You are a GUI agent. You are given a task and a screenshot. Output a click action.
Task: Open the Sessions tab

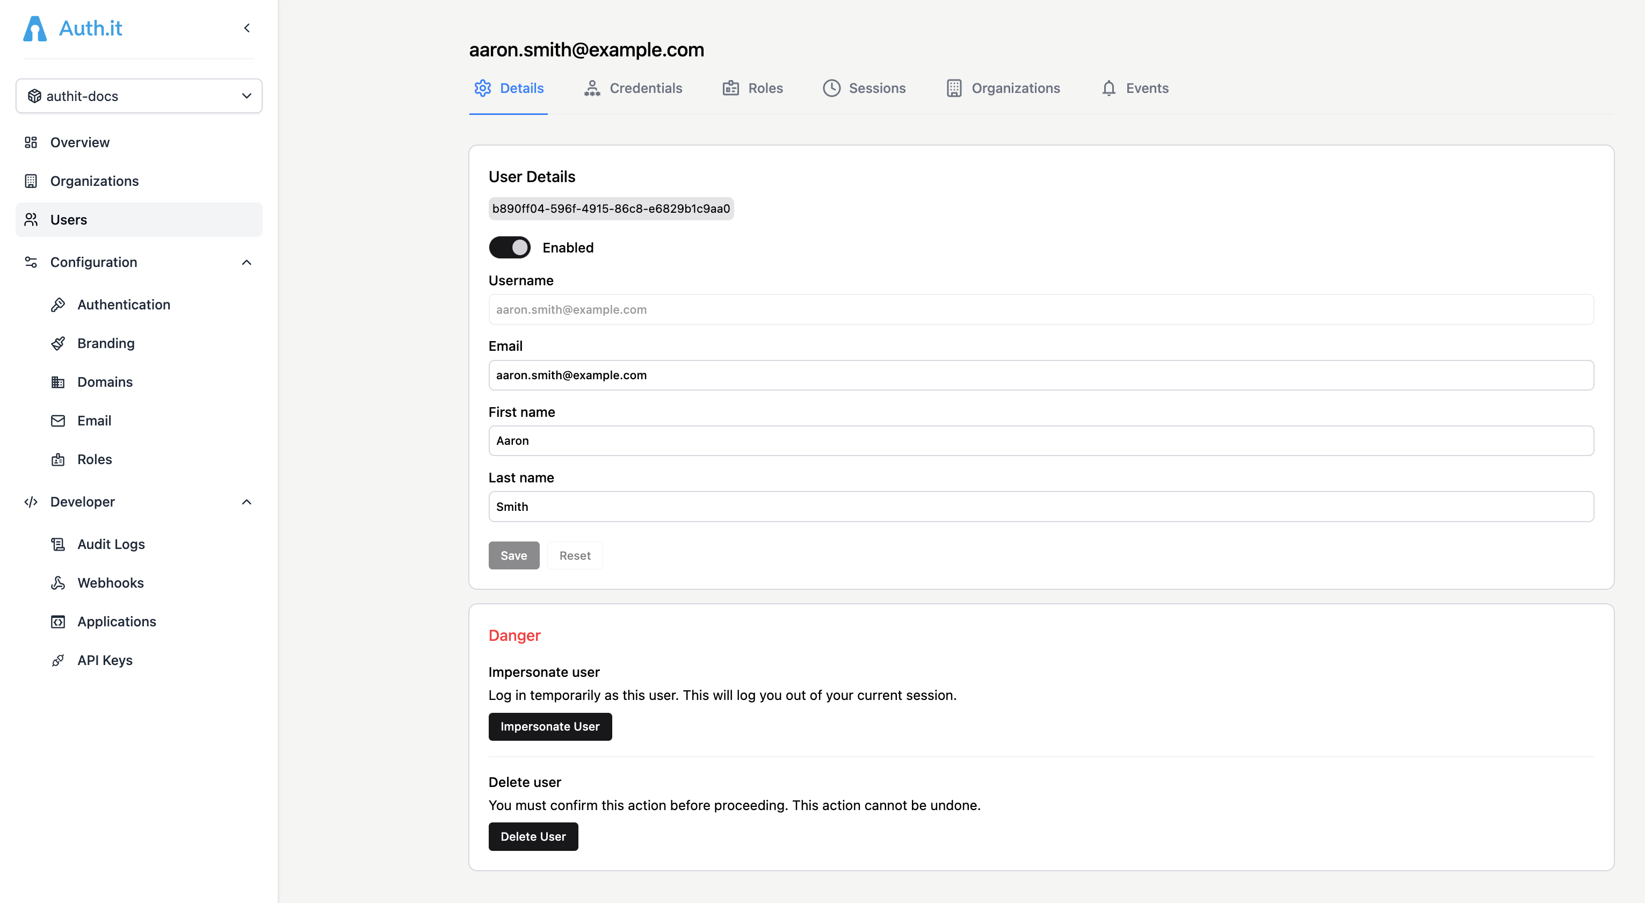coord(877,88)
